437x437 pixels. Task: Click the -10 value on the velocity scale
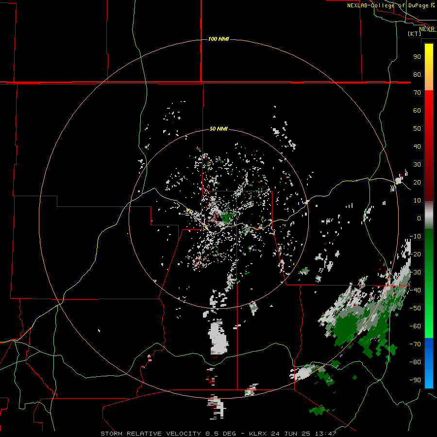click(415, 236)
